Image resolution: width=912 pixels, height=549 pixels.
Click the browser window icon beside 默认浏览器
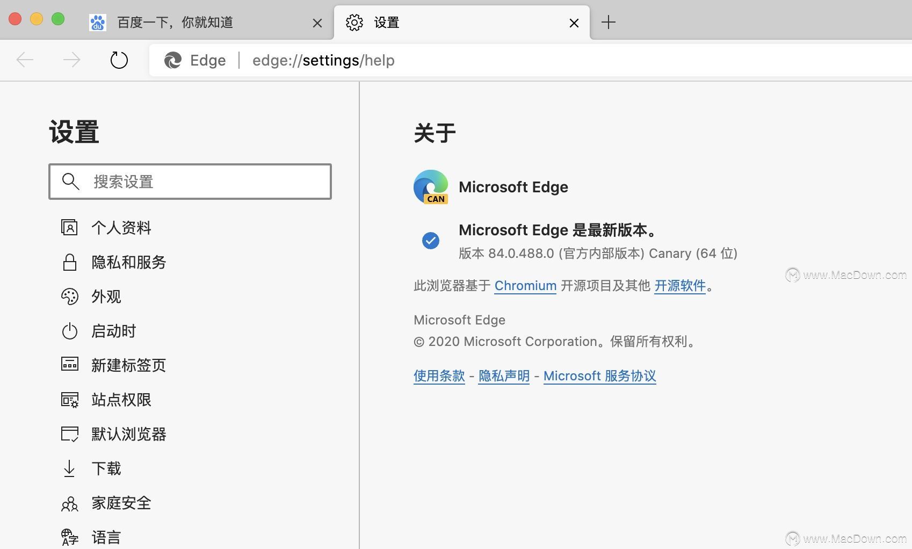point(70,434)
